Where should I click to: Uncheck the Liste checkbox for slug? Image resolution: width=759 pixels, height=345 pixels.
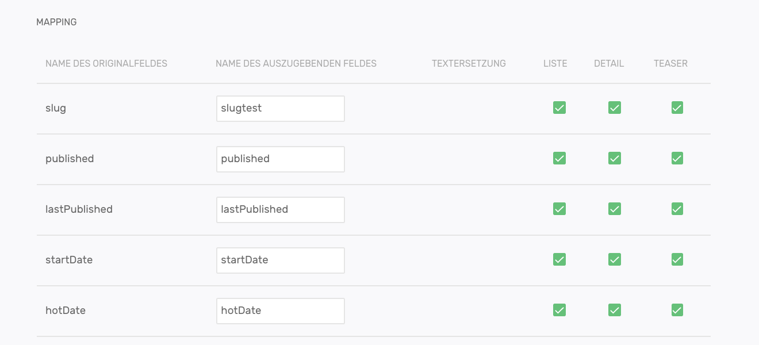pyautogui.click(x=559, y=108)
